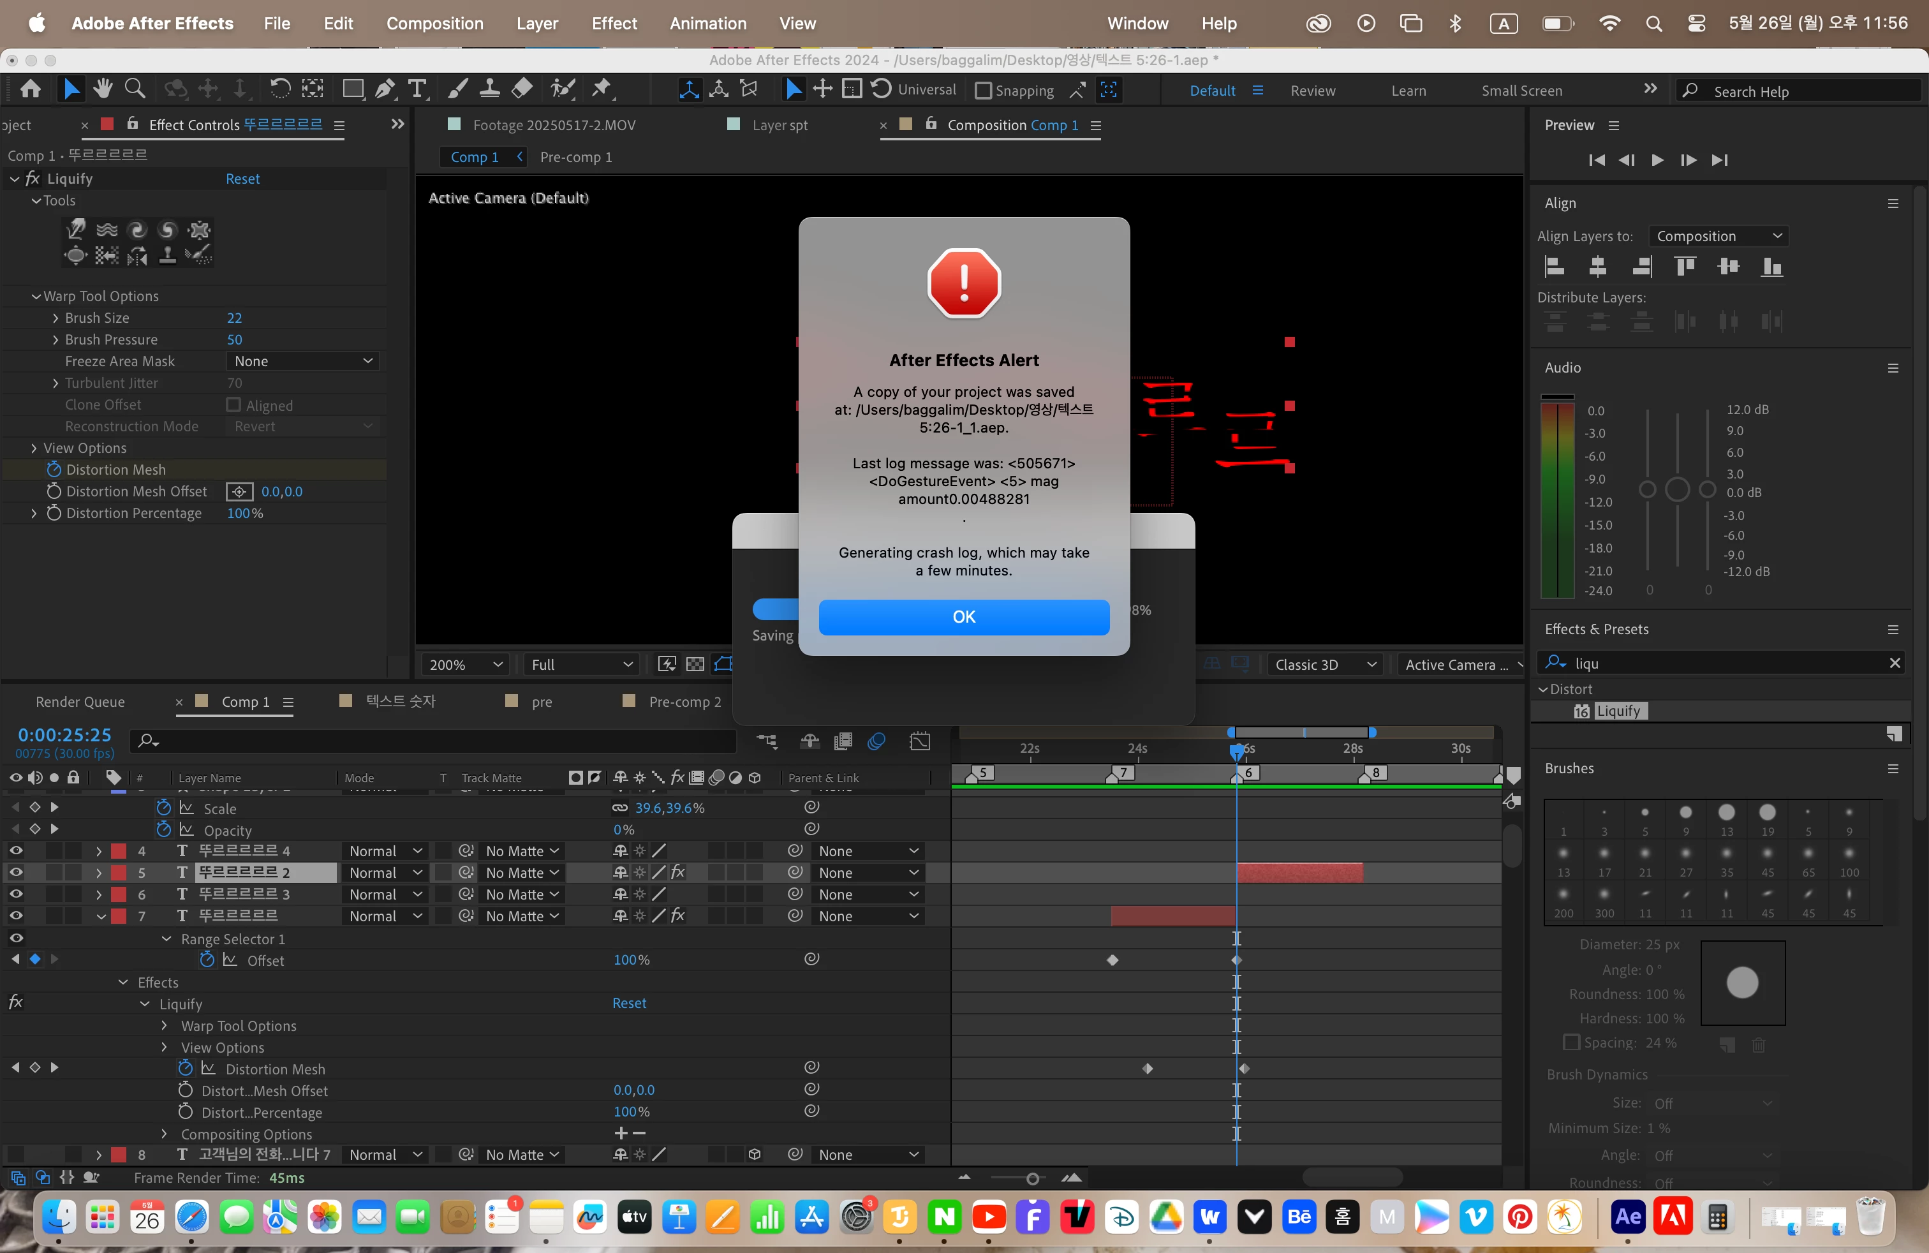Viewport: 1929px width, 1253px height.
Task: Toggle the Distortion Mesh stopwatch in Effect Controls
Action: [x=54, y=470]
